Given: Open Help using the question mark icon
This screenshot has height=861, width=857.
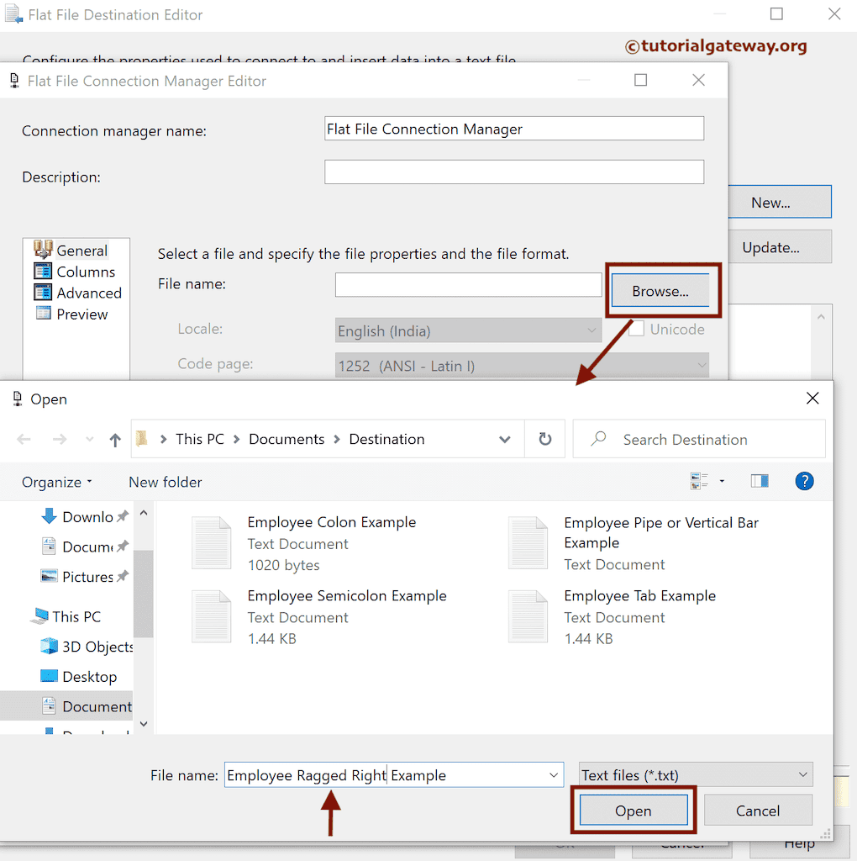Looking at the screenshot, I should click(x=804, y=481).
